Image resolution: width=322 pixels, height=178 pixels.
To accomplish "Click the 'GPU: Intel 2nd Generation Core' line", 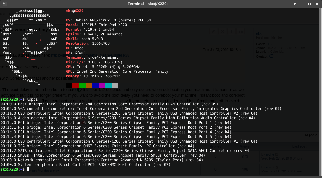I will tap(117, 71).
